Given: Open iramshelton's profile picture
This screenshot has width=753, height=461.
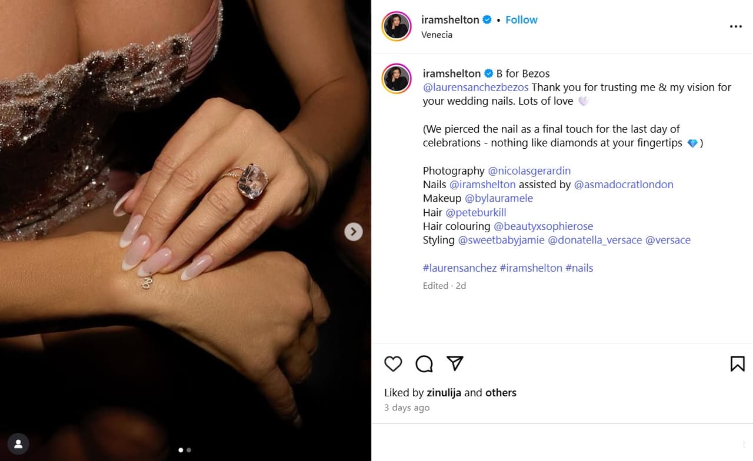Looking at the screenshot, I should pyautogui.click(x=397, y=26).
